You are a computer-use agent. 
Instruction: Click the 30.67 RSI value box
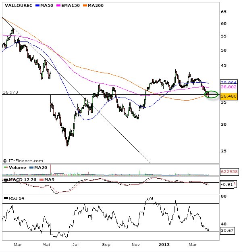click(227, 231)
